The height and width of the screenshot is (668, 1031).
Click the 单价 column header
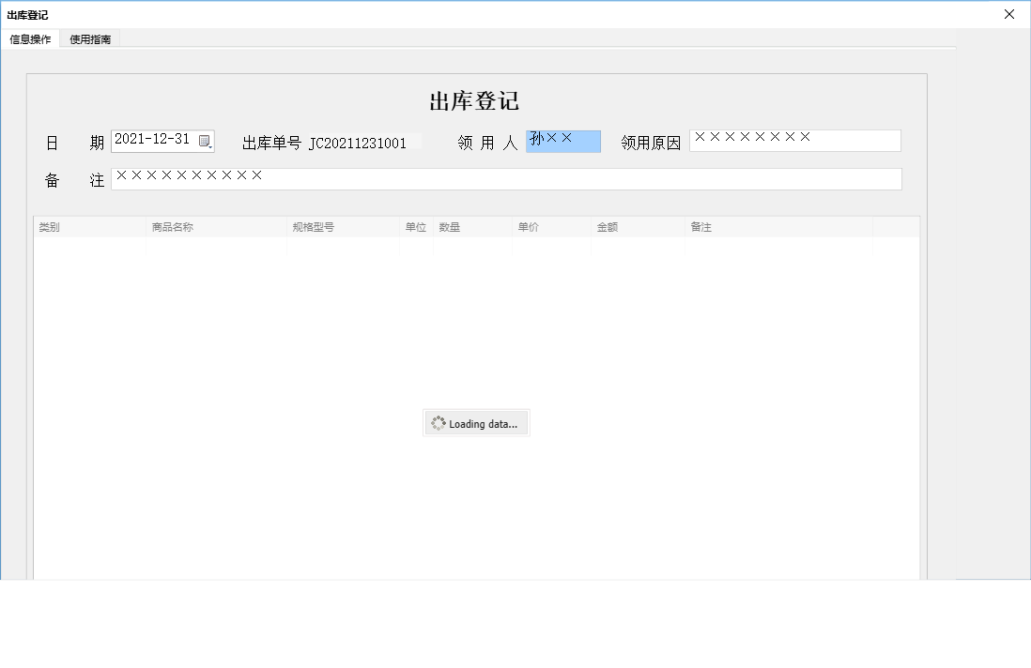(528, 226)
